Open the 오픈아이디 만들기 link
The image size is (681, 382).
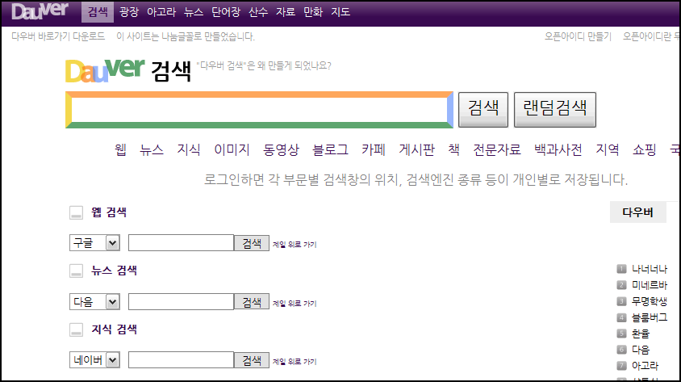pos(578,36)
